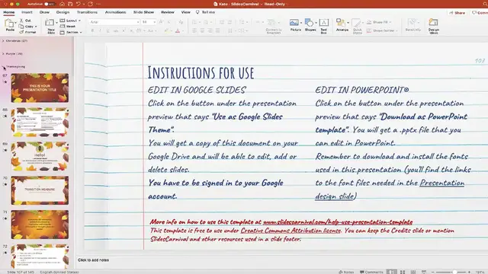Image resolution: width=488 pixels, height=274 pixels.
Task: Open the Transitions tab
Action: pyautogui.click(x=87, y=12)
